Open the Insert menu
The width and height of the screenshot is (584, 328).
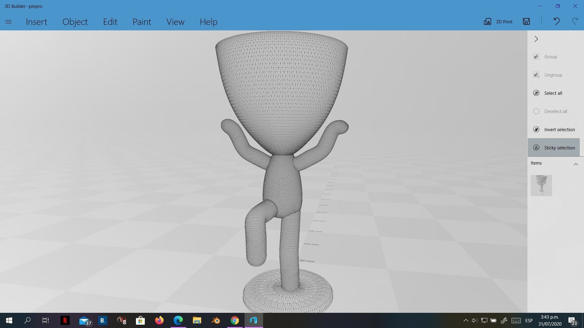[x=36, y=22]
